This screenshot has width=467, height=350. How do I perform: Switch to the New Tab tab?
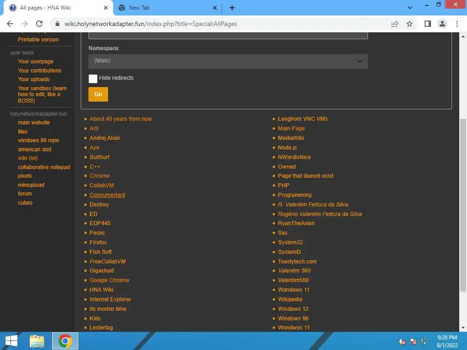168,8
